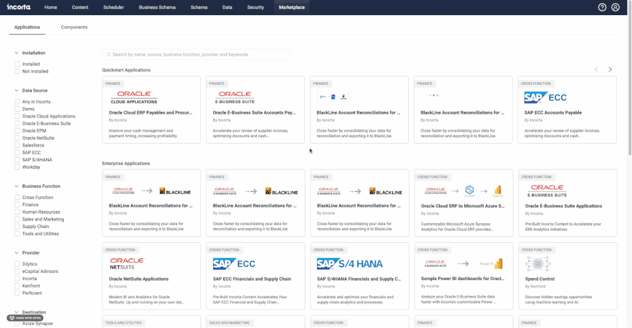This screenshot has height=328, width=632.
Task: Click previous arrow in Quickstart Applications carousel
Action: [x=596, y=70]
